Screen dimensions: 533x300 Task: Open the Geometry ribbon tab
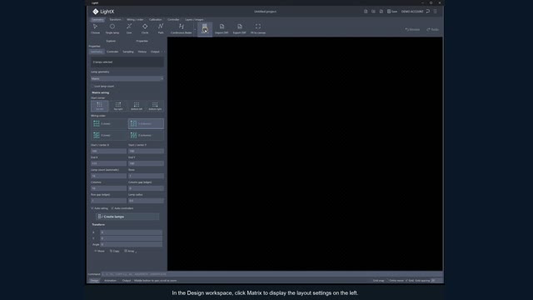[x=97, y=20]
